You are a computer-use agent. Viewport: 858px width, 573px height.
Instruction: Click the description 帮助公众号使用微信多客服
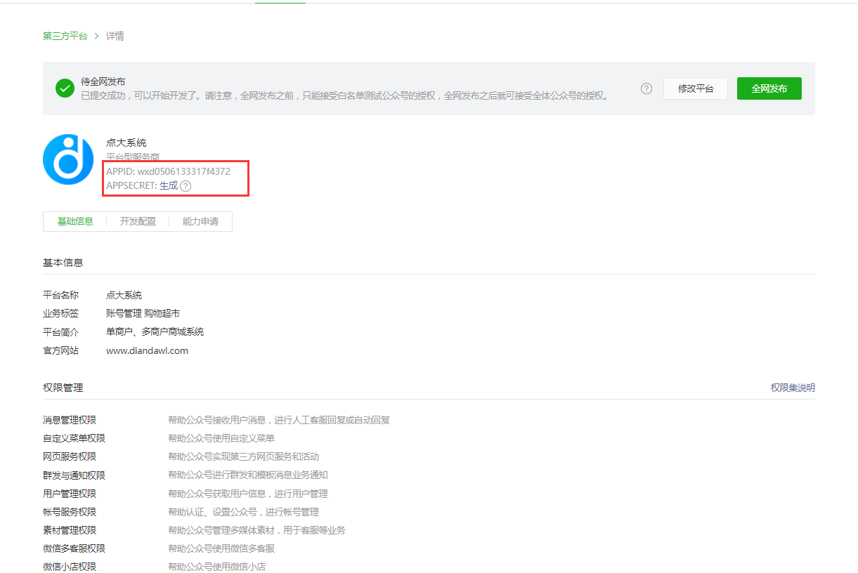click(x=221, y=548)
